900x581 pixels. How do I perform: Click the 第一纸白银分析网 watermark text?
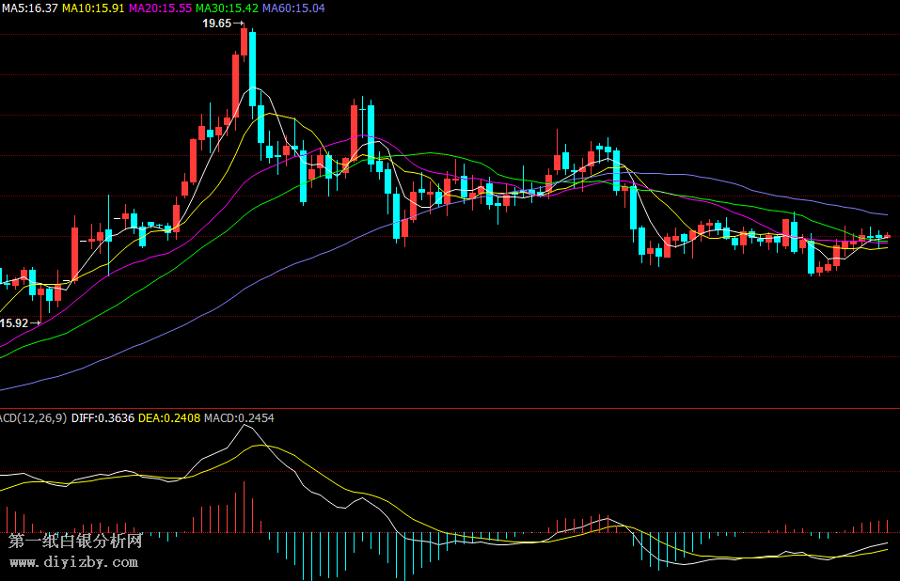(75, 542)
